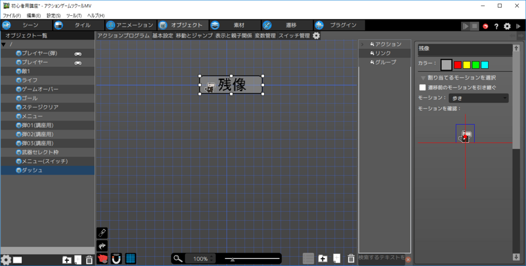Select ステージクリア object
This screenshot has height=266, width=526.
click(48, 107)
